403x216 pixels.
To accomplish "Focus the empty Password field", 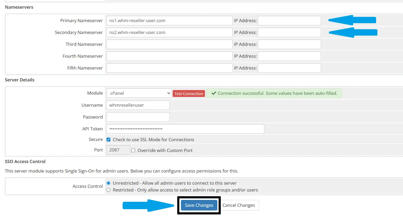I will tap(138, 117).
